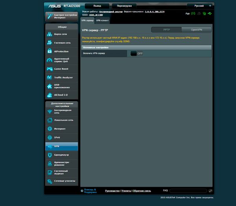The width and height of the screenshot is (236, 206).
Task: Click the USB status icon
Action: 210,13
